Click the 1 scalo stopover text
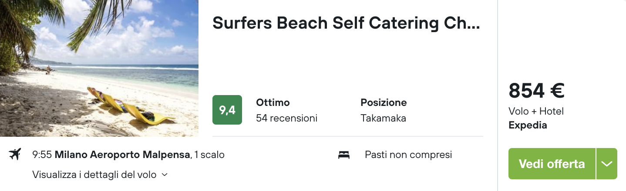The width and height of the screenshot is (626, 191). click(209, 155)
